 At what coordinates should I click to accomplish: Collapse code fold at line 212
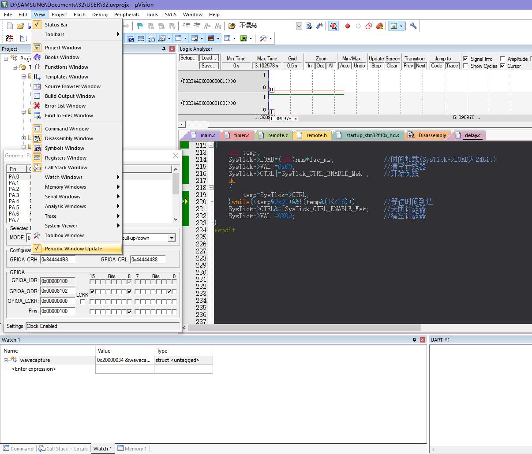coord(211,145)
